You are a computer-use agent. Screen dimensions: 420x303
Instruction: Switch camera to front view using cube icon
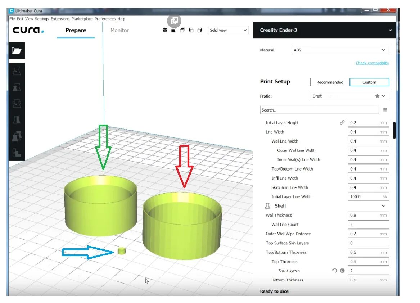[174, 30]
